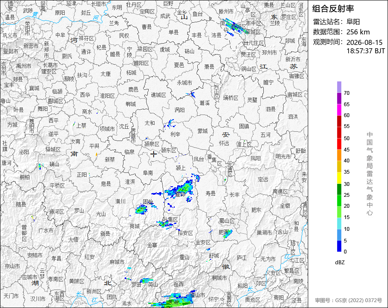This screenshot has height=308, width=388.
Task: Click the 蒙城 county label
Action: 202,131
